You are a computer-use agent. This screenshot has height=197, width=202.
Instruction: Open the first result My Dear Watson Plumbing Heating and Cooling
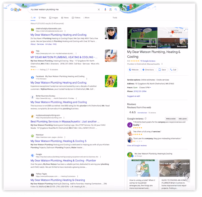click(x=58, y=35)
